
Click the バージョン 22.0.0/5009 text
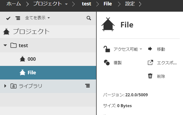(125, 95)
